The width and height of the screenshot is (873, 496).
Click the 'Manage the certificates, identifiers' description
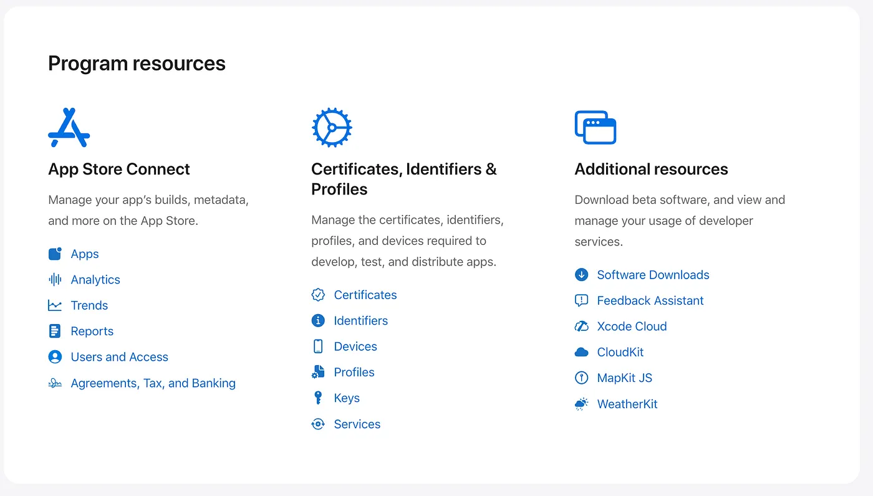[x=408, y=241]
